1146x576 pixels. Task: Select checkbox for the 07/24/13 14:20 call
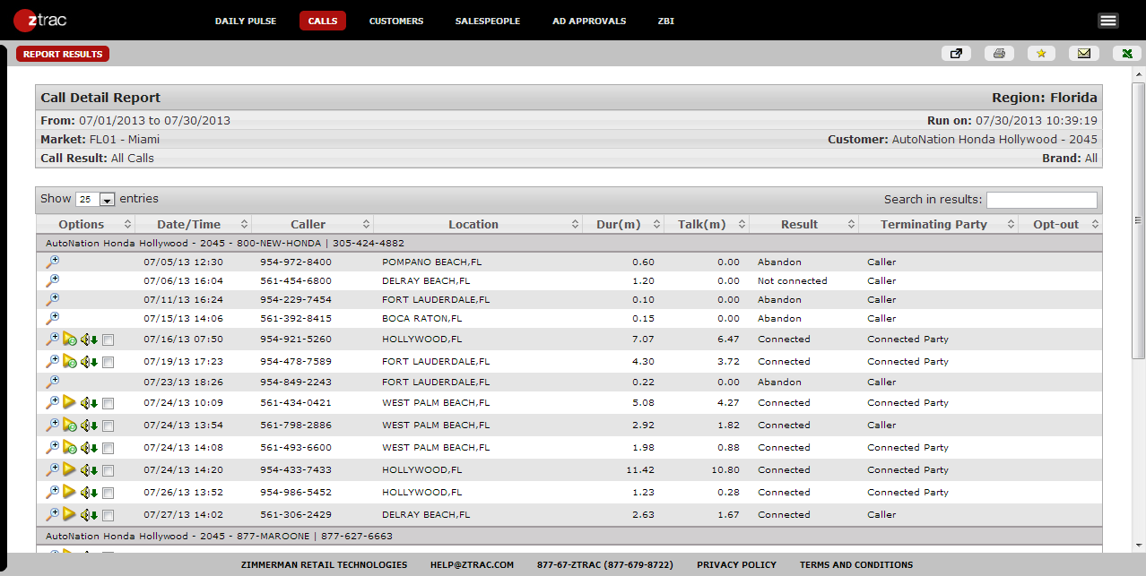click(108, 470)
